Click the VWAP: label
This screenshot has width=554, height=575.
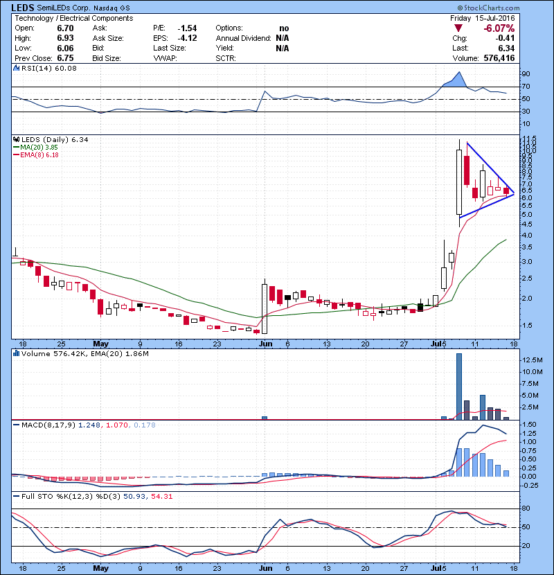pos(165,58)
